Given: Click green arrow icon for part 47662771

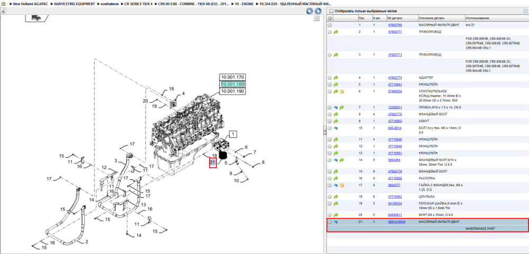Looking at the screenshot, I should click(336, 32).
